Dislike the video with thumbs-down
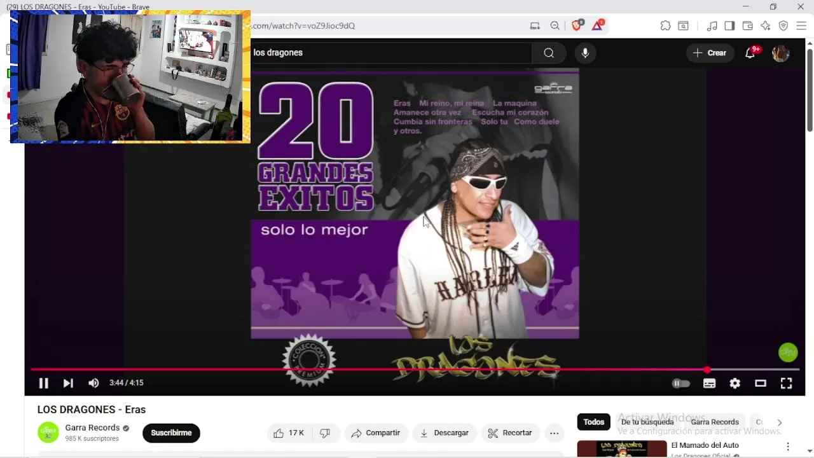Image resolution: width=814 pixels, height=458 pixels. pos(325,433)
